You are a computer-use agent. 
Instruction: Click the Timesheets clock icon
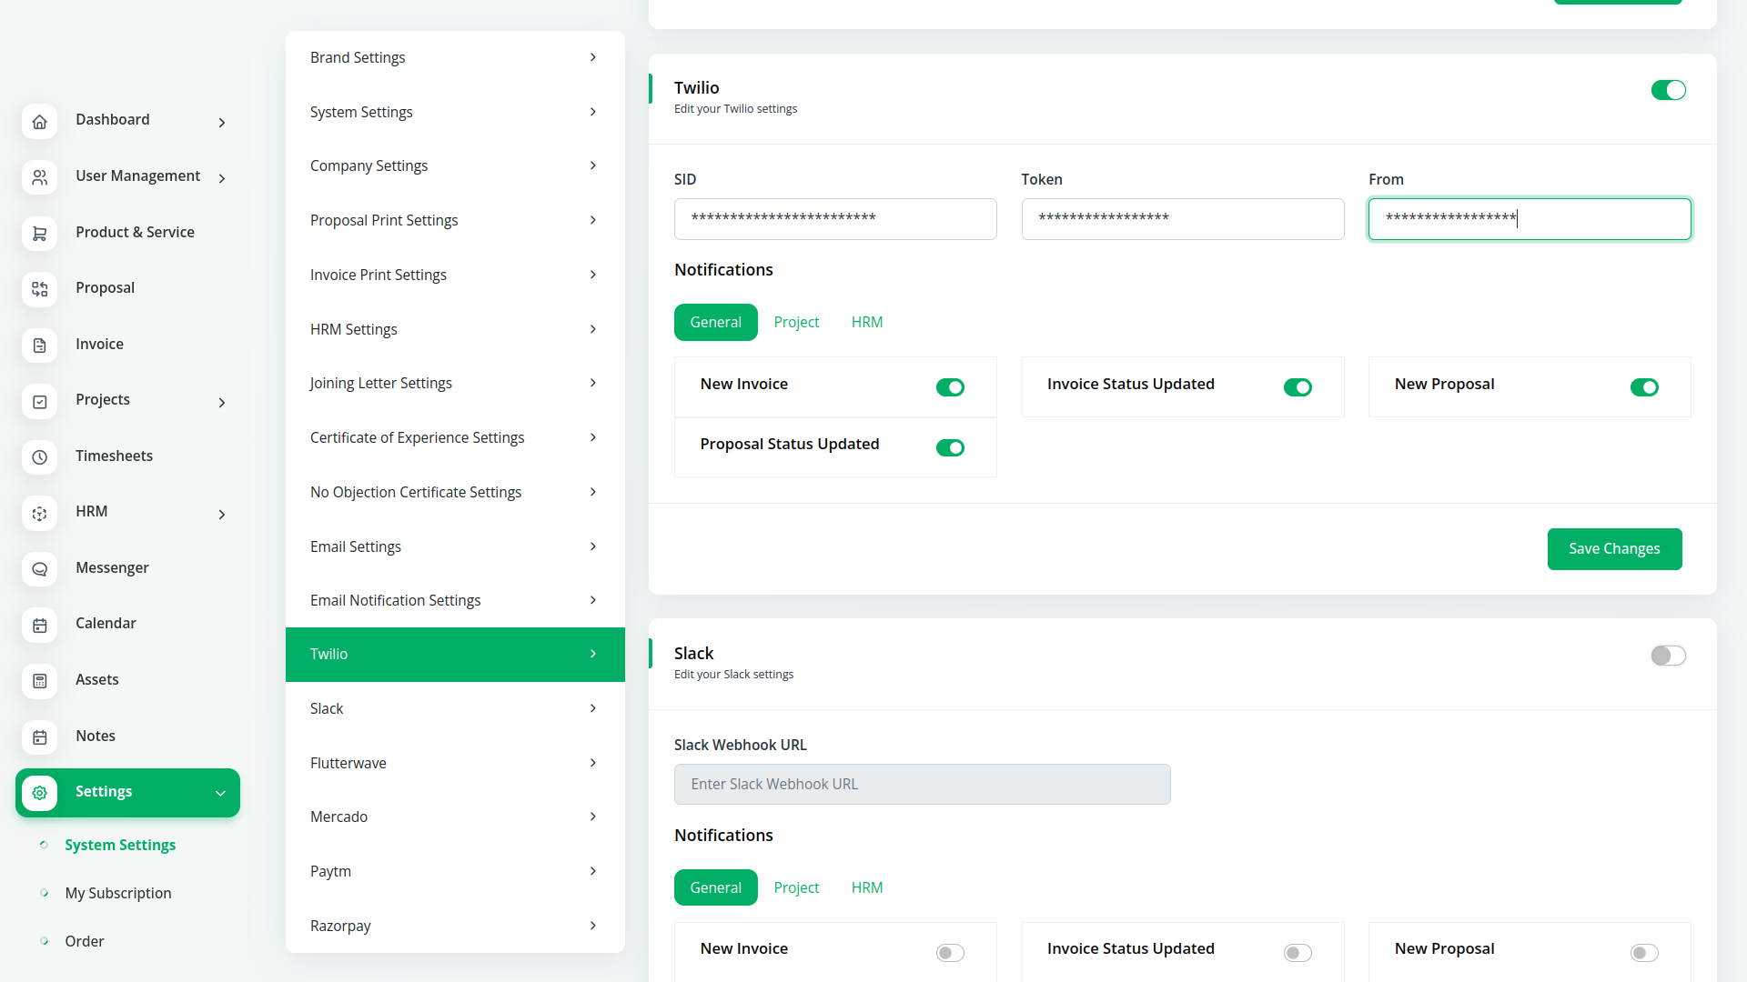[39, 457]
